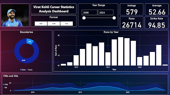Select the ODI format button
Image resolution: width=170 pixels, height=95 pixels.
point(41,24)
